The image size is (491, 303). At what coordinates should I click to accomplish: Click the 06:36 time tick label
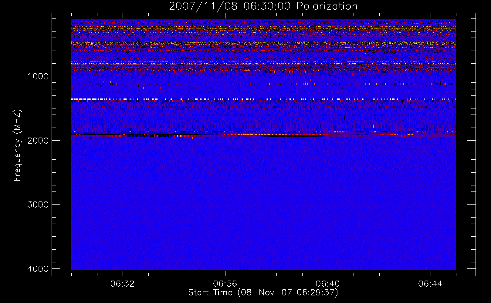coord(225,284)
